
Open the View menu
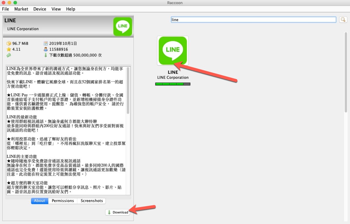(56, 9)
